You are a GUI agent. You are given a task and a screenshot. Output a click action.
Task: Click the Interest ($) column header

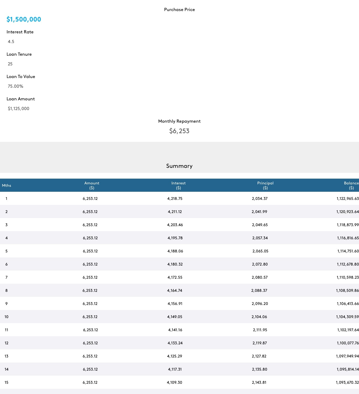[x=178, y=185]
